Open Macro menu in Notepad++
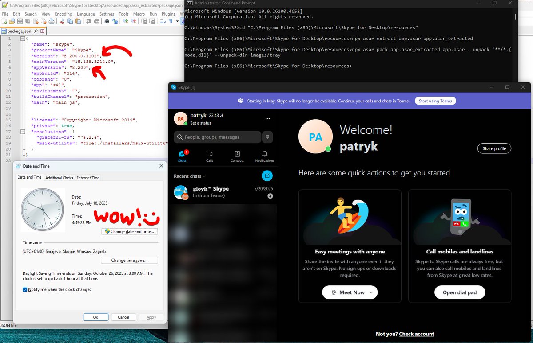 click(x=139, y=14)
